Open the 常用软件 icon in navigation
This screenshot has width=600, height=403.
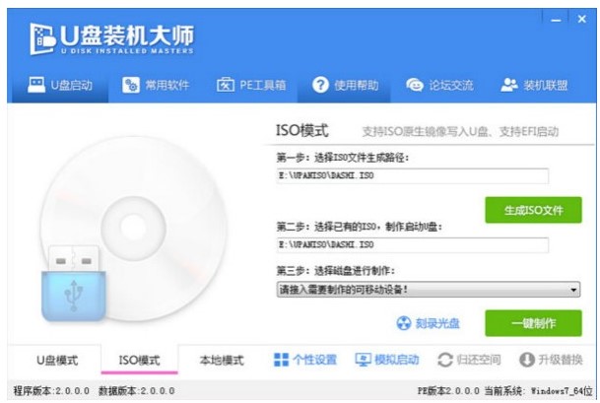(x=131, y=85)
